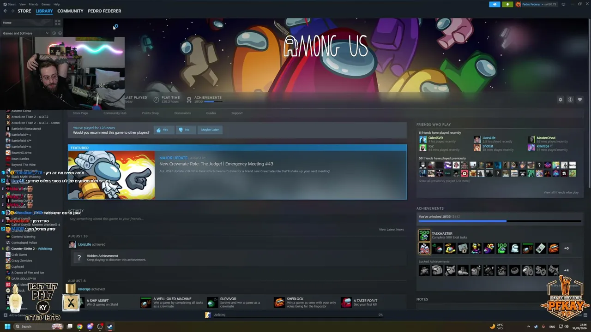Open OdedSVR friend avatar
The width and height of the screenshot is (591, 332).
(x=422, y=139)
